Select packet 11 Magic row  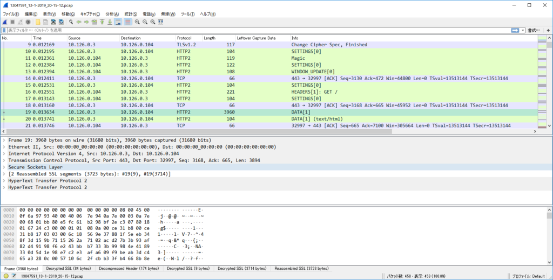click(x=269, y=58)
